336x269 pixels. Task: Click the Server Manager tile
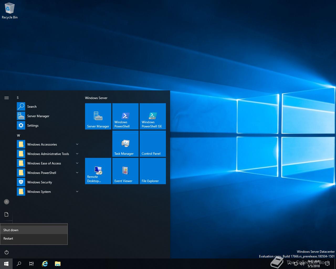(x=98, y=116)
